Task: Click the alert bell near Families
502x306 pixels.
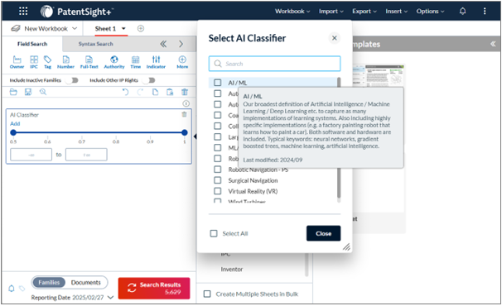Action: 12,289
